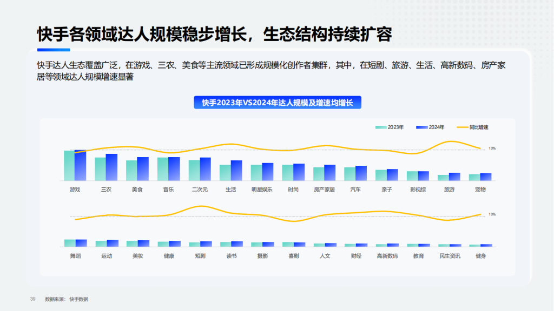Click the slide title starting with 快手各领域达人规模稳步增长
This screenshot has width=554, height=311.
(214, 35)
